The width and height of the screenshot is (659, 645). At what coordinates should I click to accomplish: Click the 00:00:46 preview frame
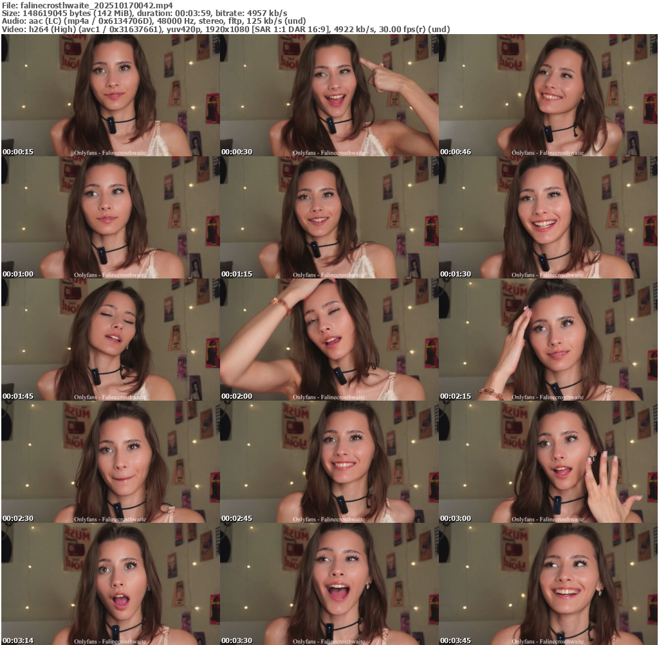[548, 95]
